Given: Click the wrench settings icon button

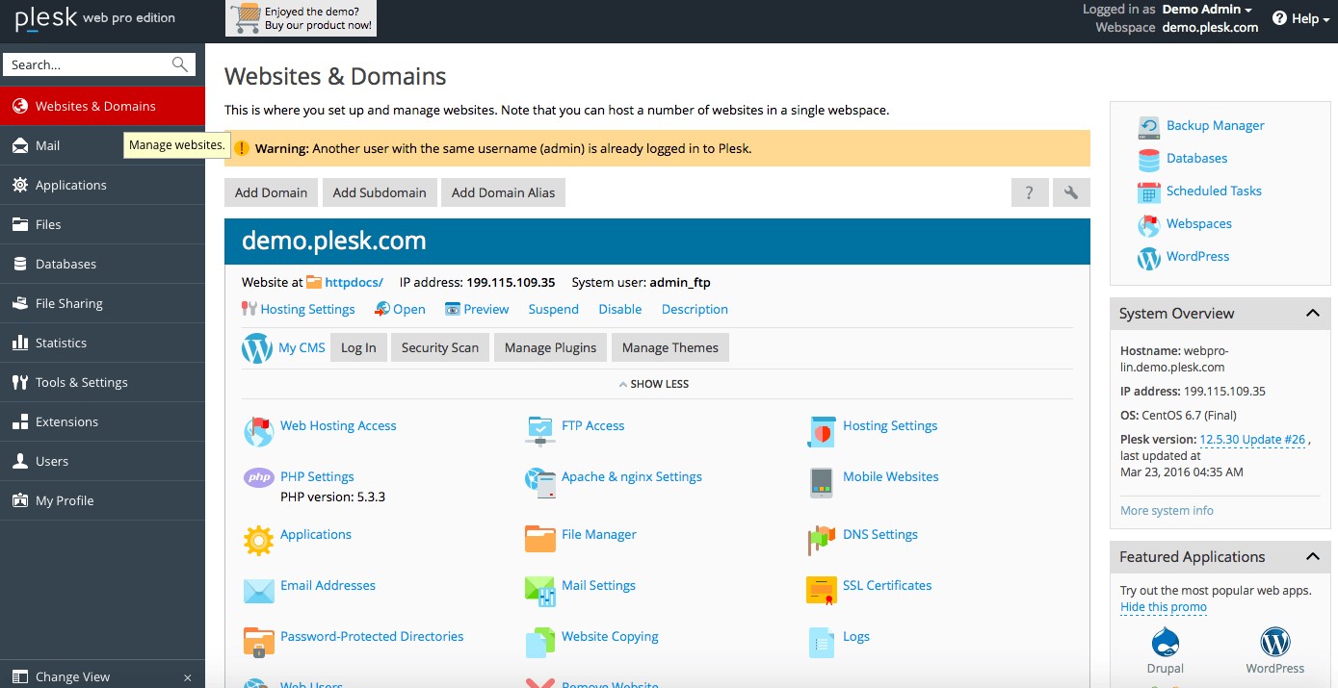Looking at the screenshot, I should click(x=1071, y=192).
